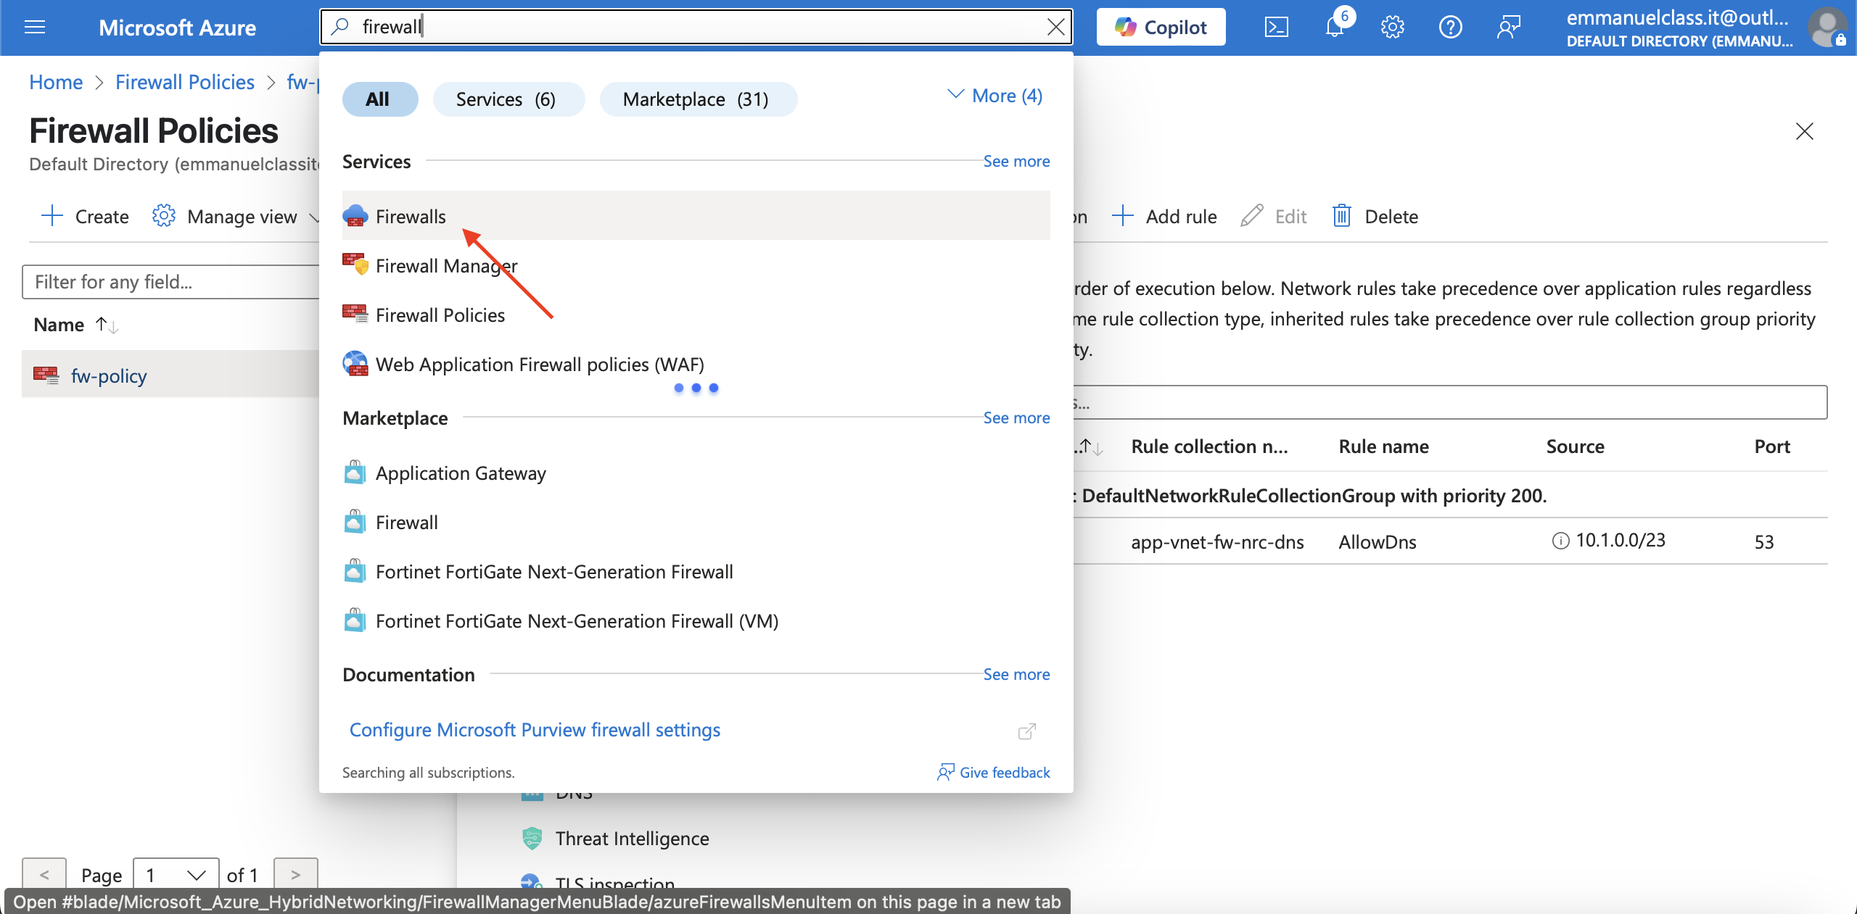Select the AllowDns rule cell
The height and width of the screenshot is (914, 1857).
(1377, 541)
